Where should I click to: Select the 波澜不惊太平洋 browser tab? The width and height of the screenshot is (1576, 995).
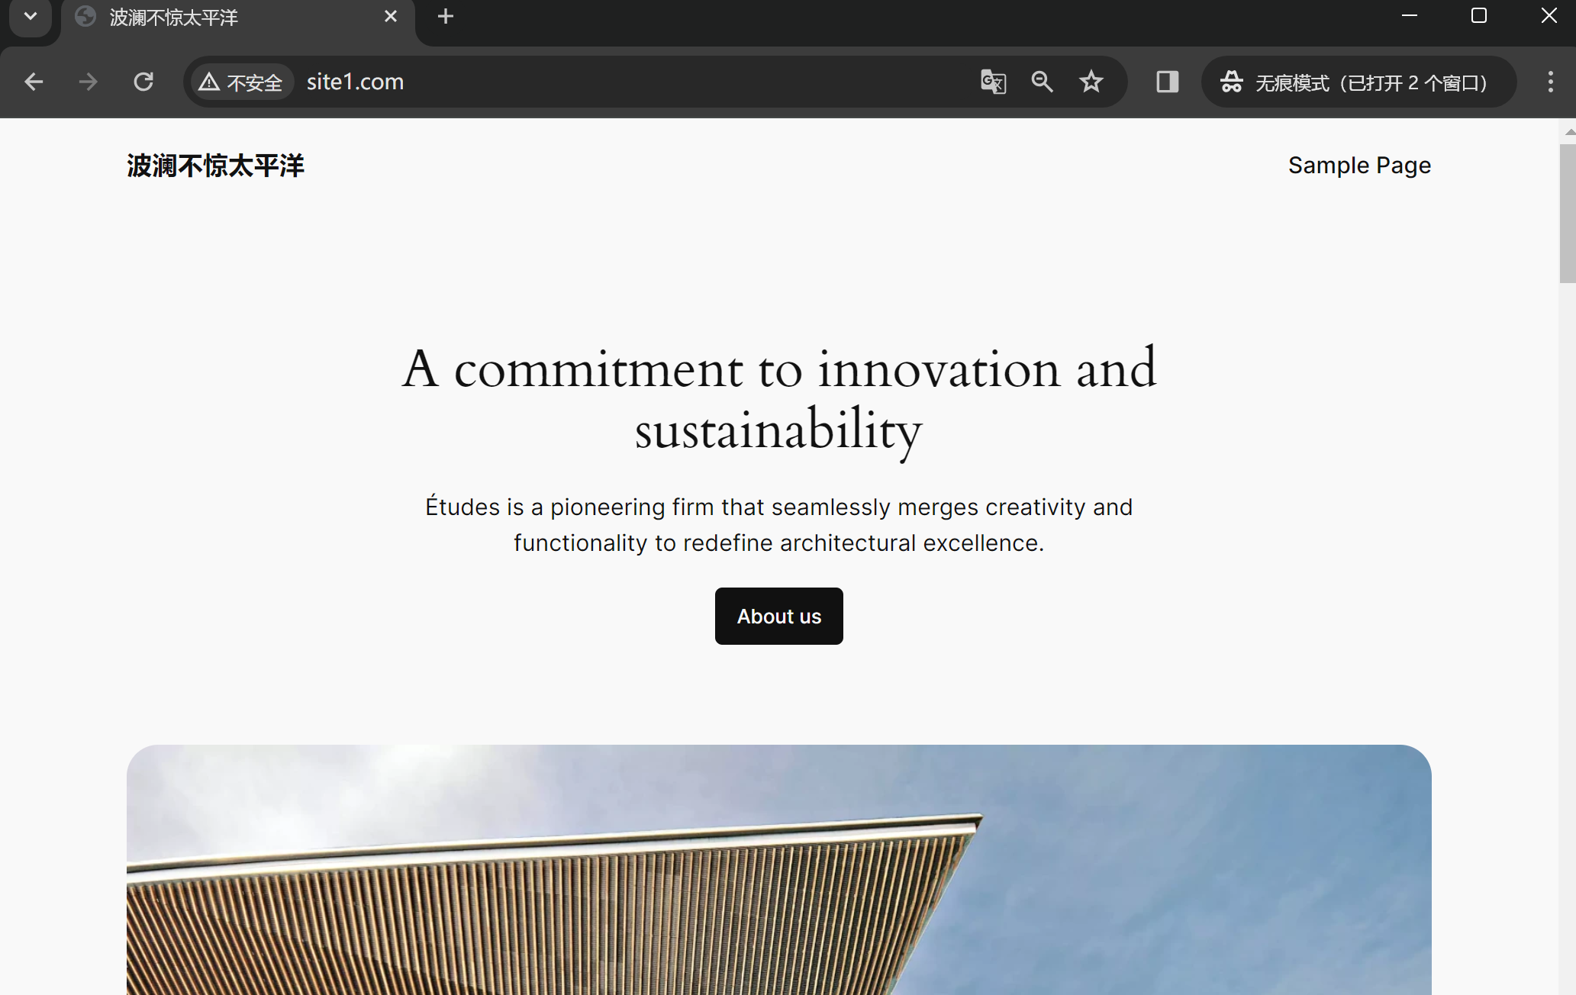[x=229, y=17]
